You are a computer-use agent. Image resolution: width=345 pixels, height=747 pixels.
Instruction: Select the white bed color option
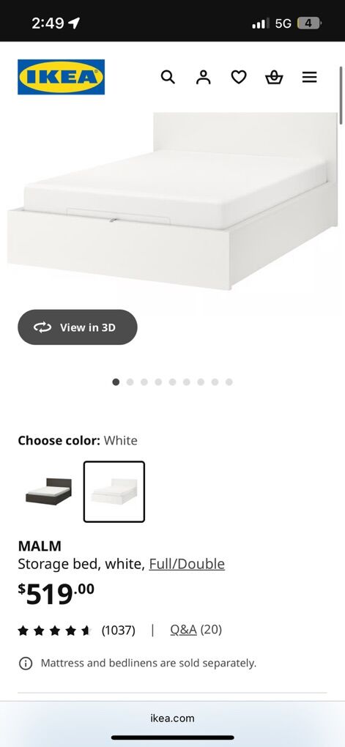114,491
